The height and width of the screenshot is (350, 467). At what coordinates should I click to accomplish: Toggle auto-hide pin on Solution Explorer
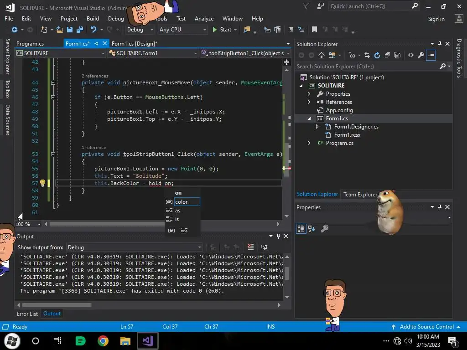point(440,44)
